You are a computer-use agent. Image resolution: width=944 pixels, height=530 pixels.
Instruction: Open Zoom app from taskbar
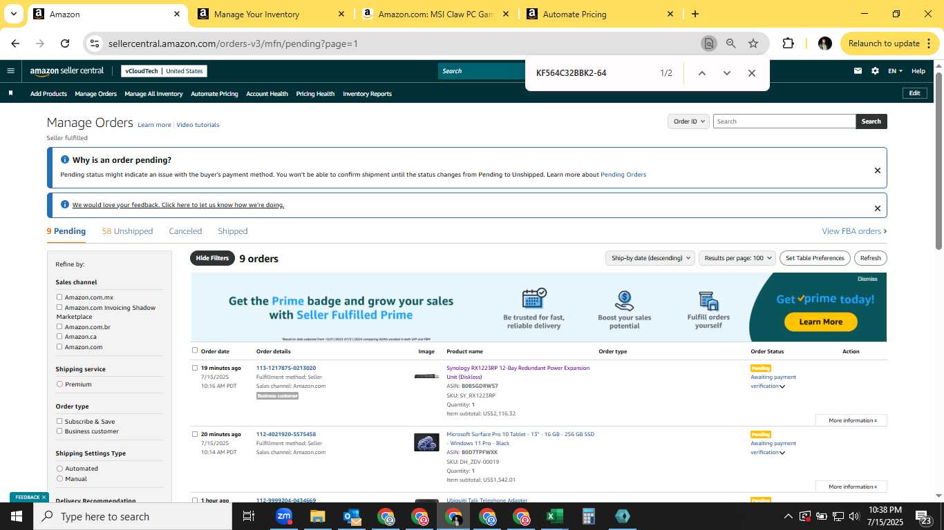[283, 516]
